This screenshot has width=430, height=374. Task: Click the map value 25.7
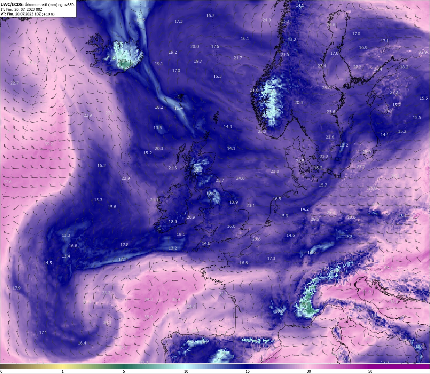[x=388, y=111]
